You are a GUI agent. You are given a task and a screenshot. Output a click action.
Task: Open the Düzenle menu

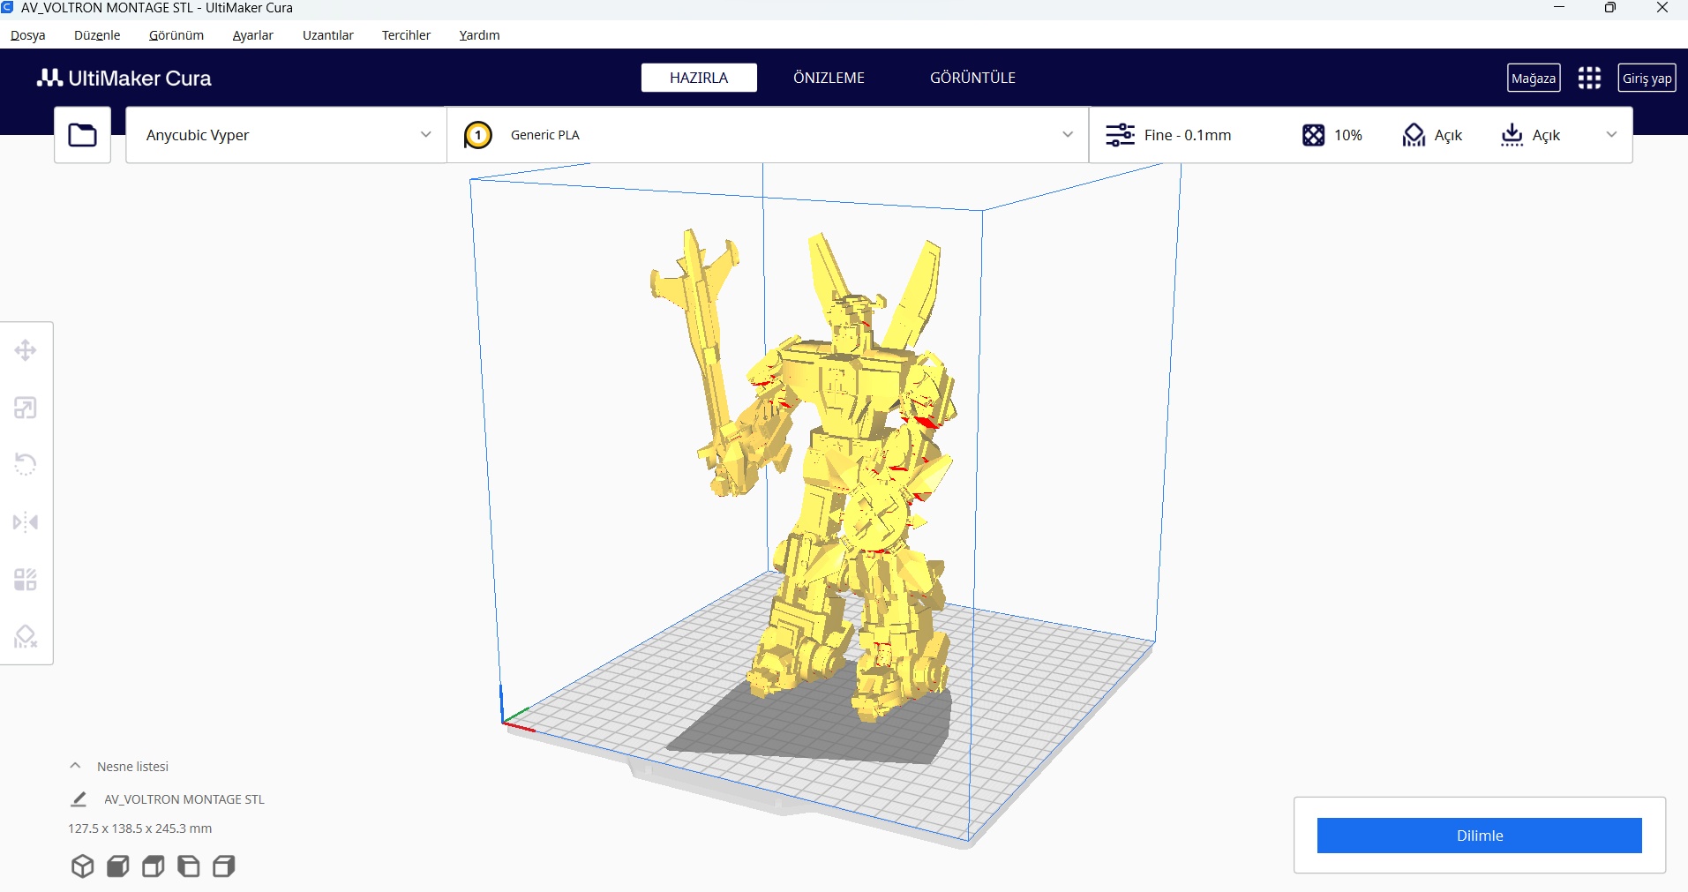[97, 35]
